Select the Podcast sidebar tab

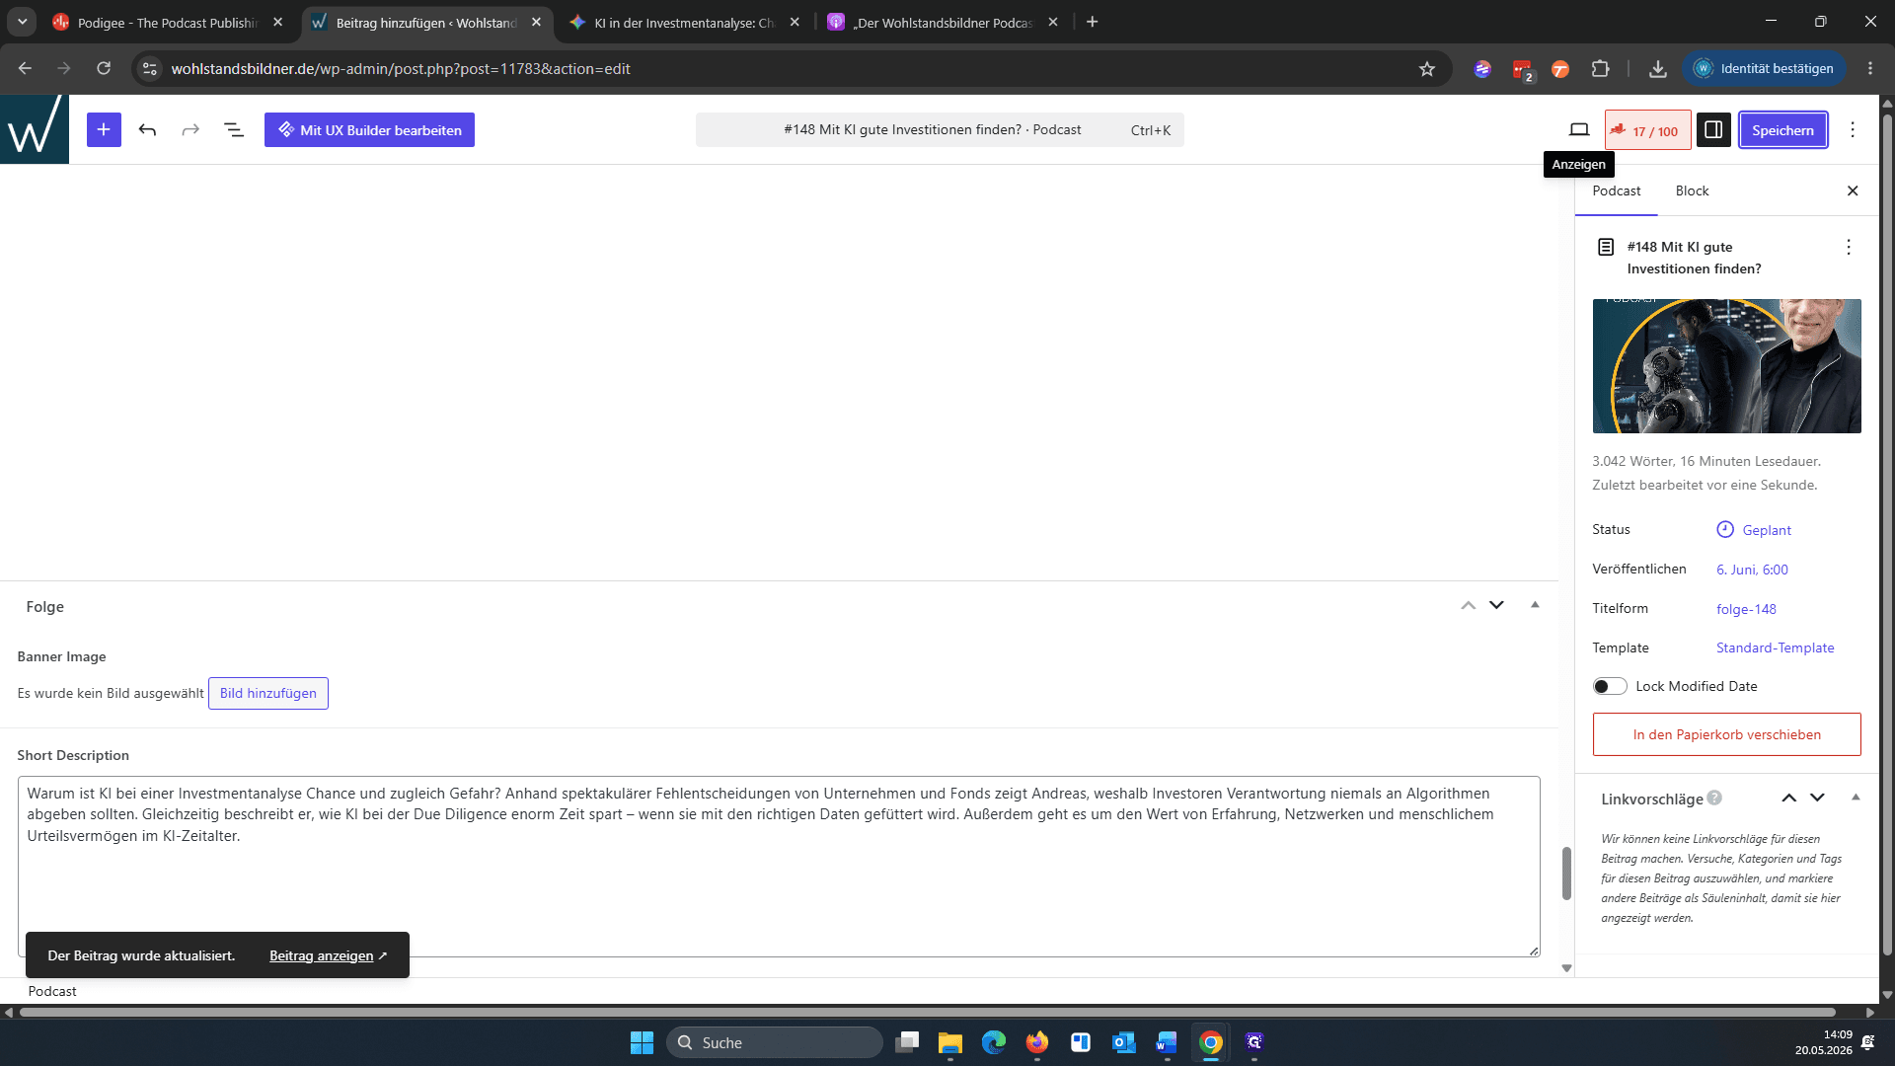(x=1616, y=190)
